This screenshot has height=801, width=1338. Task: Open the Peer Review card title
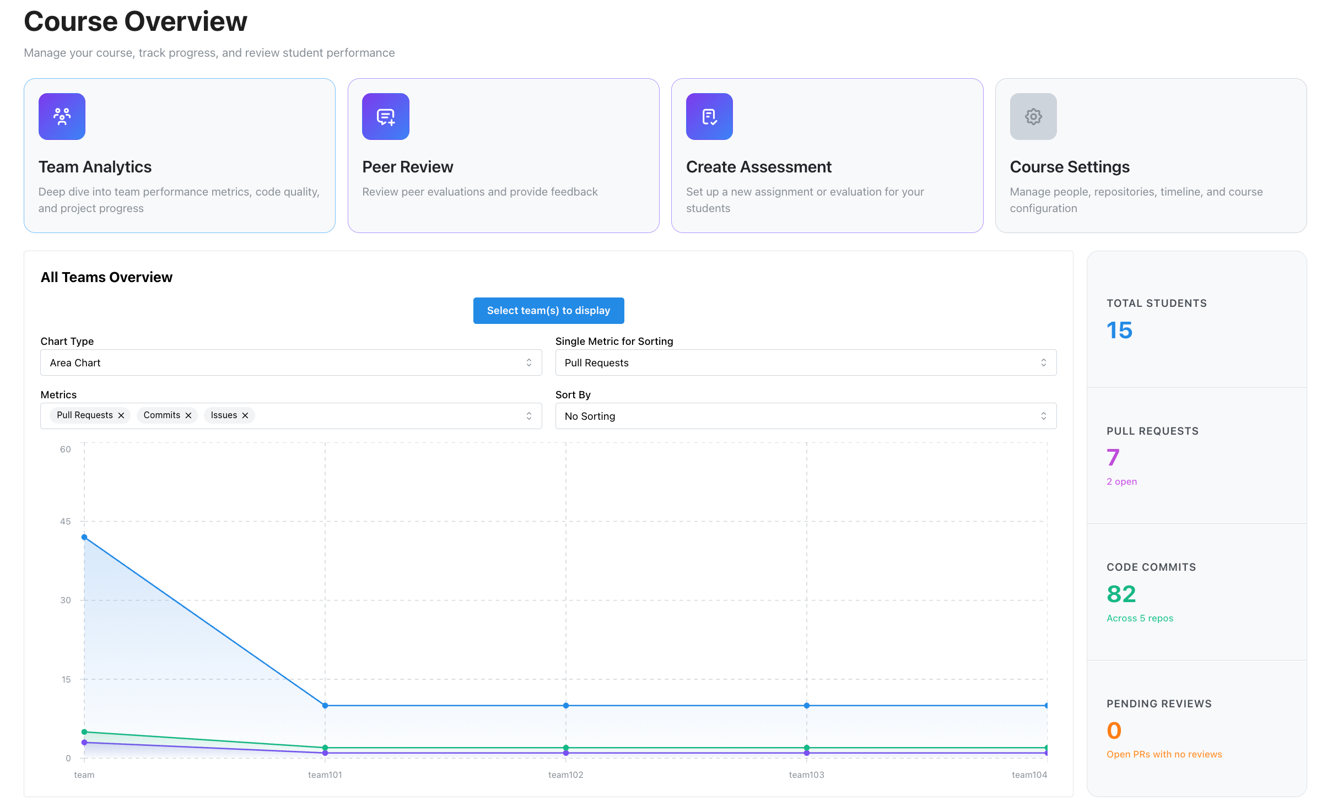pos(408,167)
